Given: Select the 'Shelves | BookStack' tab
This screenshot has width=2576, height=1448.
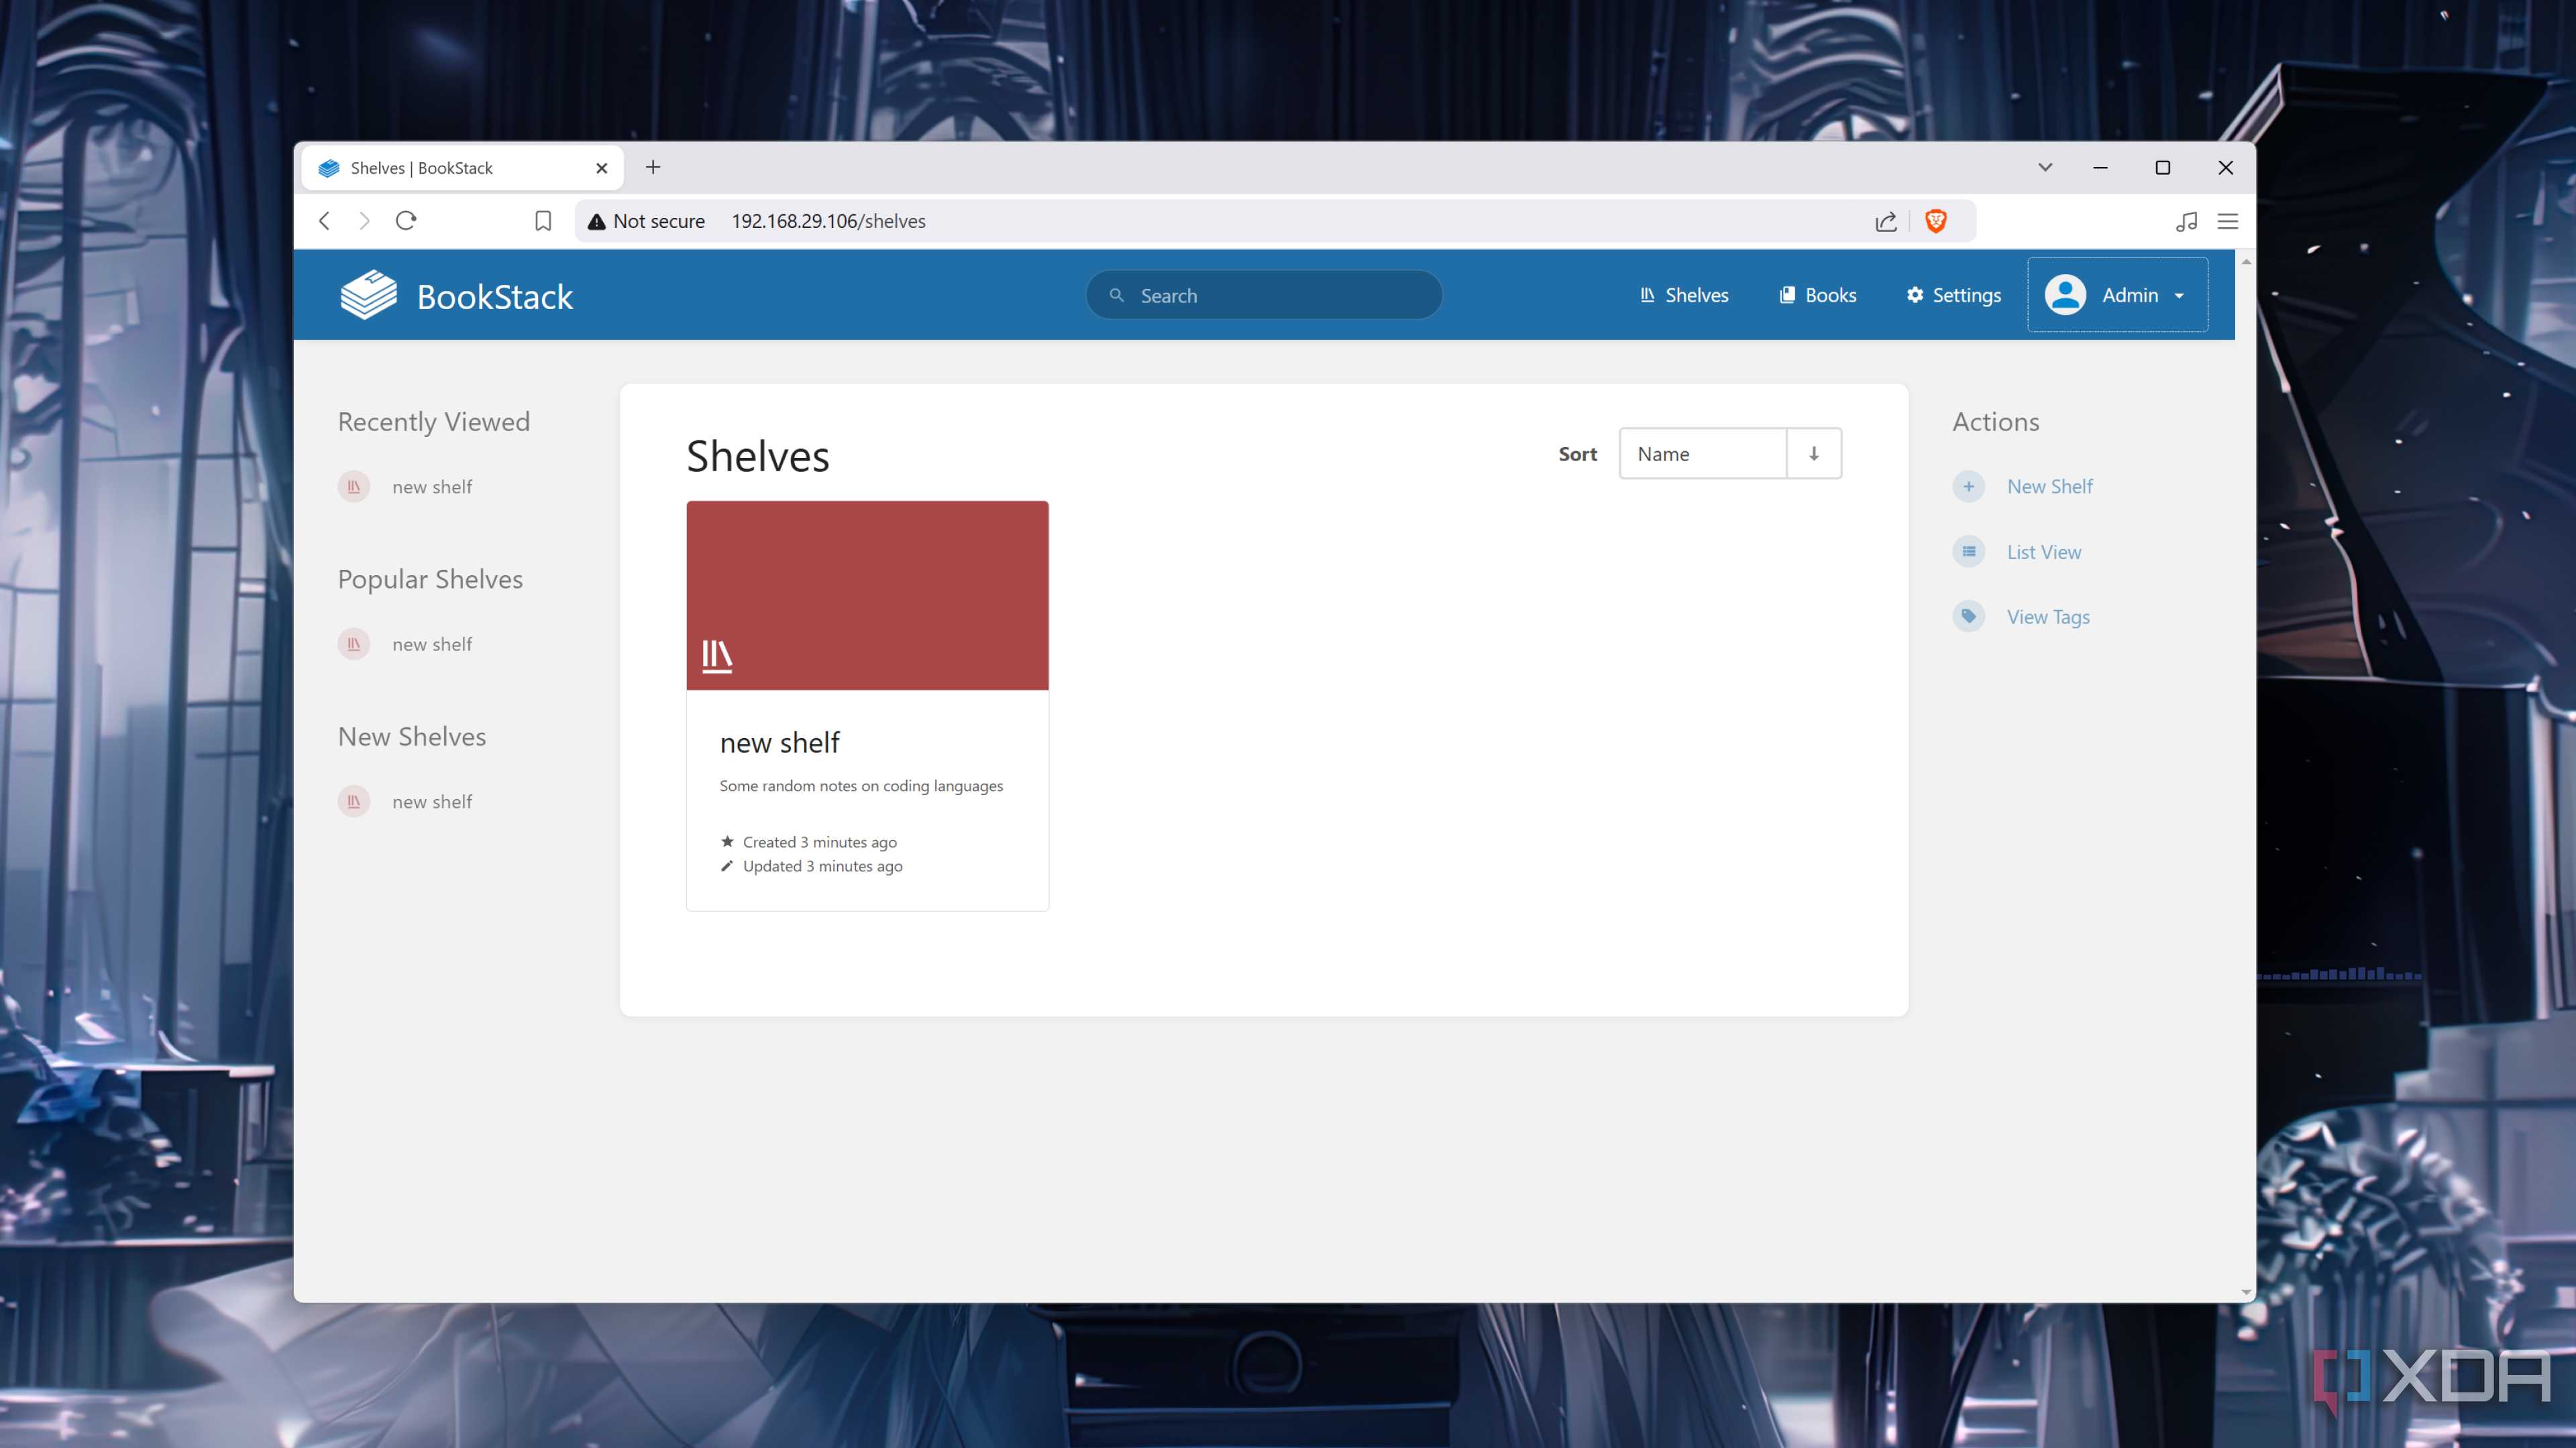Looking at the screenshot, I should (462, 168).
